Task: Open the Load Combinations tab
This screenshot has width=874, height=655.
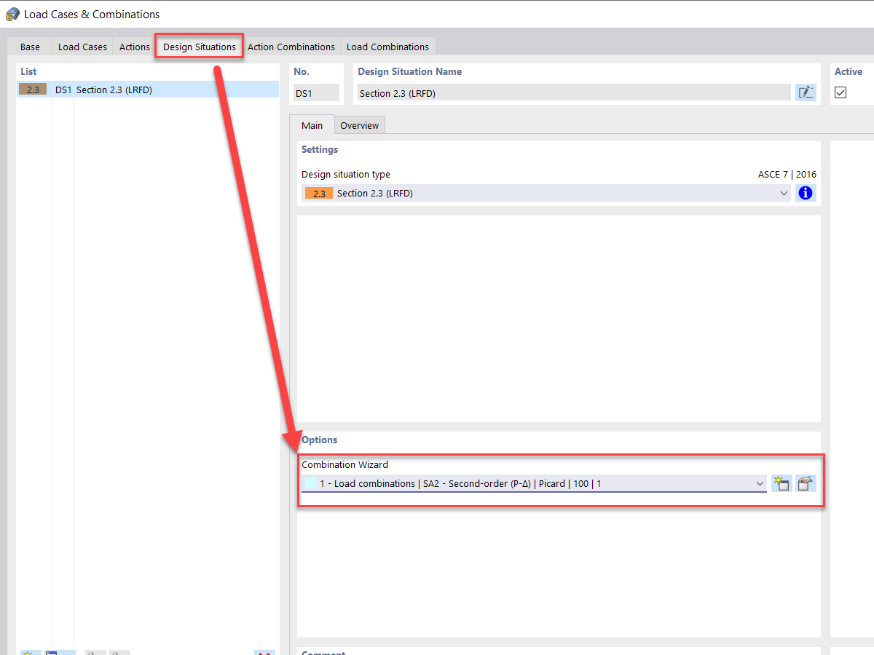Action: pyautogui.click(x=387, y=47)
